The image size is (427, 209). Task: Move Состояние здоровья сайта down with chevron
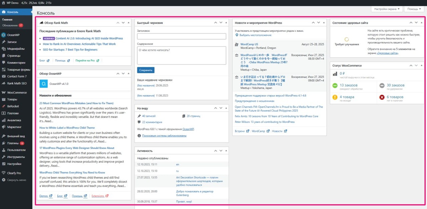(x=416, y=23)
